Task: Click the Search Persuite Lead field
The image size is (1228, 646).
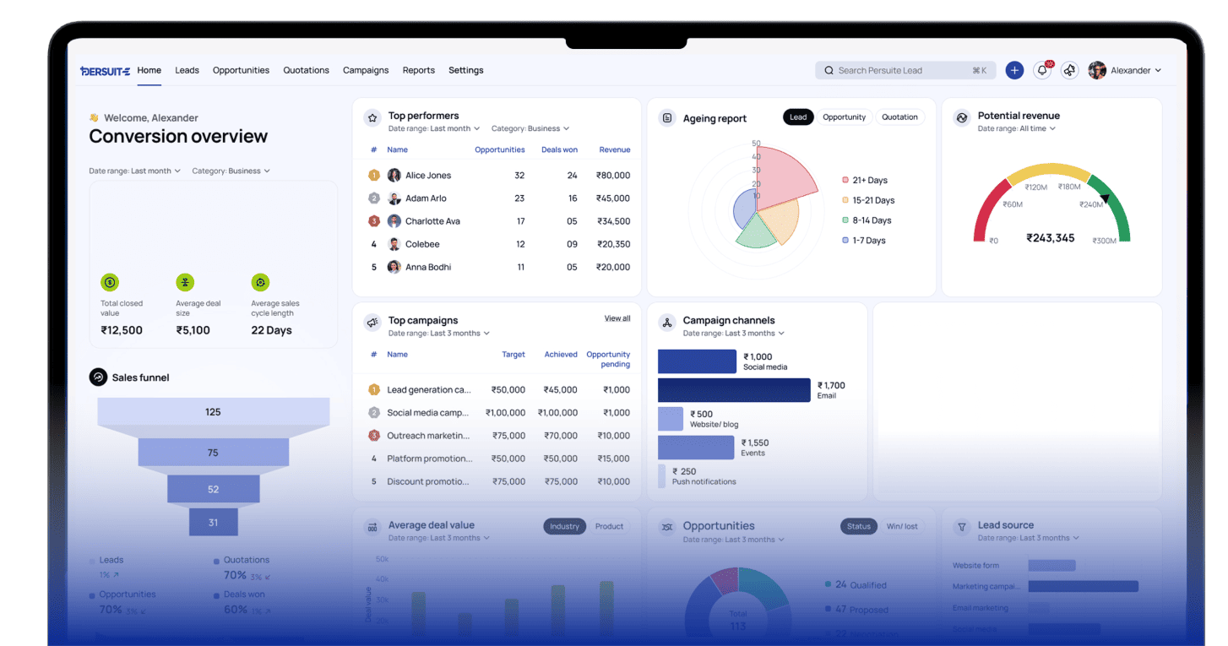Action: point(904,71)
